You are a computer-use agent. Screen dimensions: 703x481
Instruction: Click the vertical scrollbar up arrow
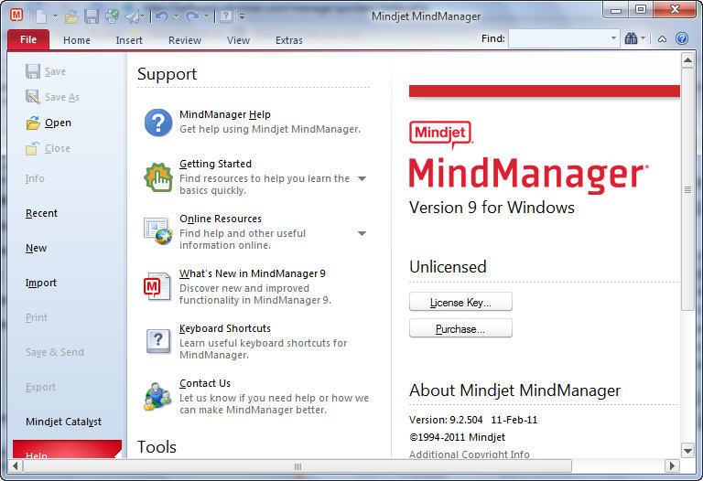tap(687, 59)
